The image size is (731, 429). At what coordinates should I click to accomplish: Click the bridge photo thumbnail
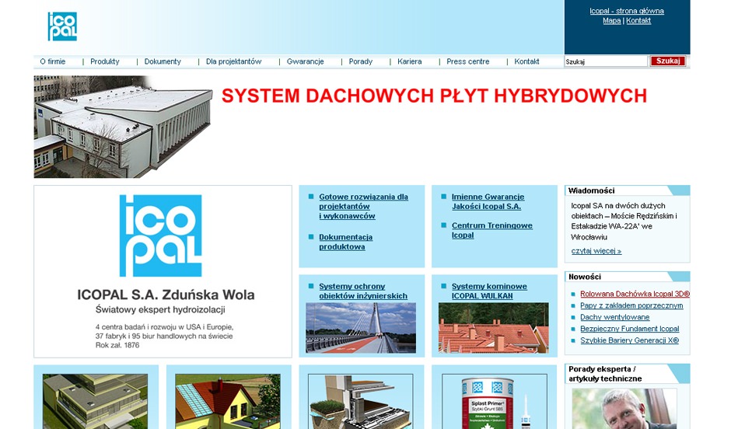pyautogui.click(x=361, y=328)
